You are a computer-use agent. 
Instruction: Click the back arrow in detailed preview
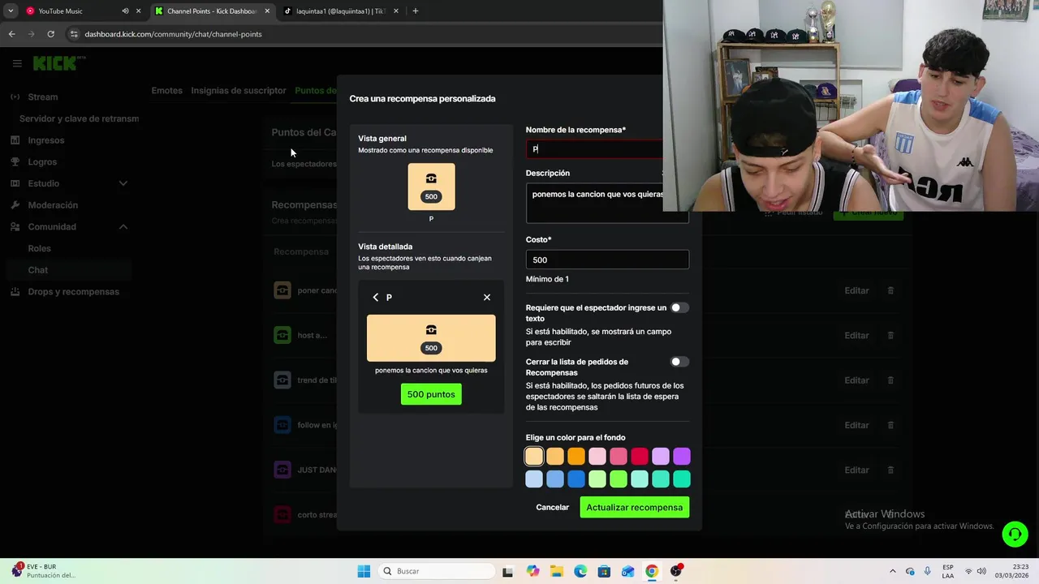pos(375,298)
